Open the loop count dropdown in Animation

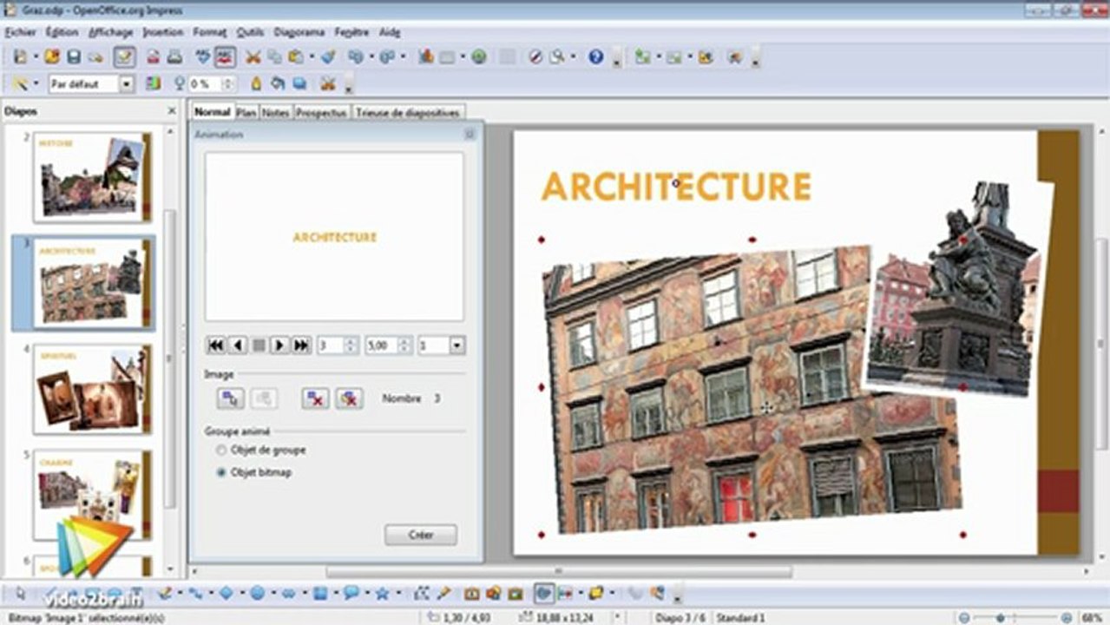457,345
